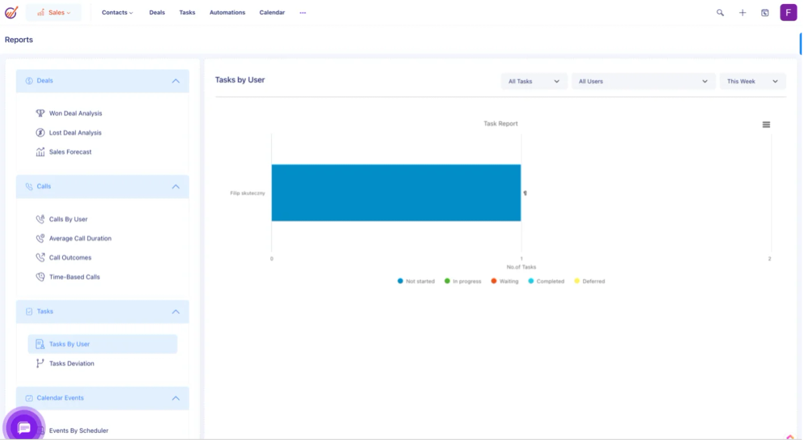This screenshot has width=804, height=441.
Task: Open the call log icon in header
Action: [x=765, y=13]
